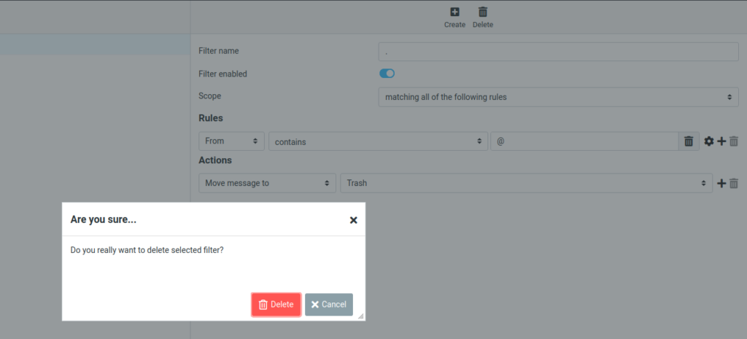Viewport: 747px width, 339px height.
Task: Click the rule value field containing @
Action: pyautogui.click(x=585, y=141)
